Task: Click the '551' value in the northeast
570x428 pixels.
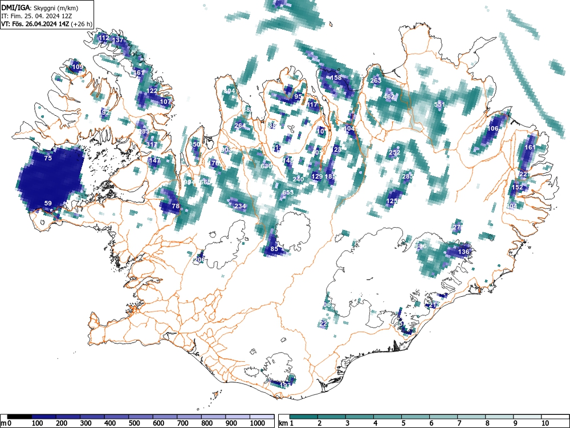Action: tap(439, 104)
